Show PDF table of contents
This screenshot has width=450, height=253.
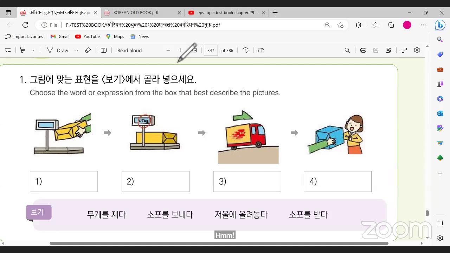click(x=8, y=50)
